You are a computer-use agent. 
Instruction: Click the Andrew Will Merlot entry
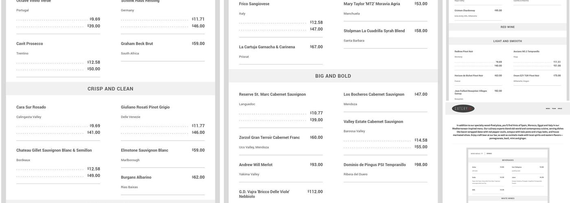[x=256, y=165]
